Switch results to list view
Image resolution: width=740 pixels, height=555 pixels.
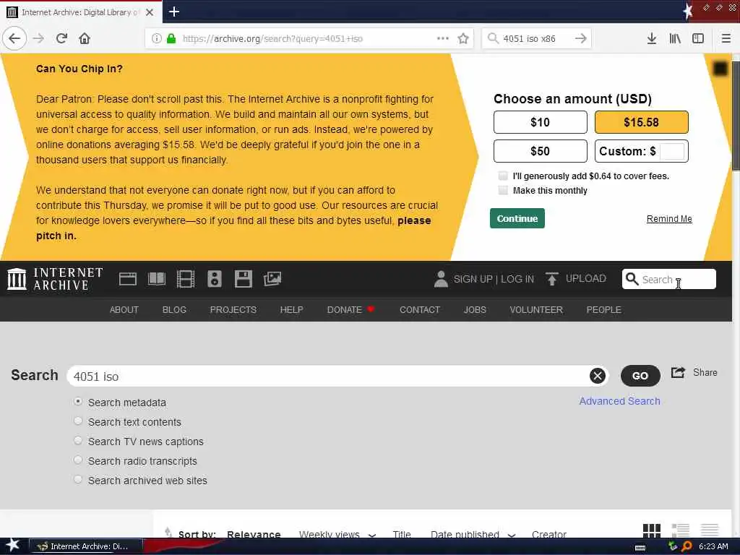click(x=681, y=530)
